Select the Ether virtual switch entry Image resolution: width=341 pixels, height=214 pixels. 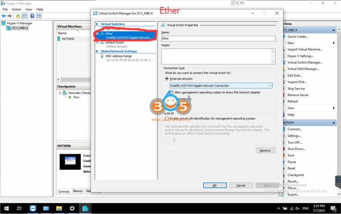126,35
